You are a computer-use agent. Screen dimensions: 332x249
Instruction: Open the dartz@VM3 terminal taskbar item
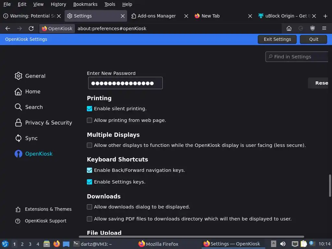(92, 244)
